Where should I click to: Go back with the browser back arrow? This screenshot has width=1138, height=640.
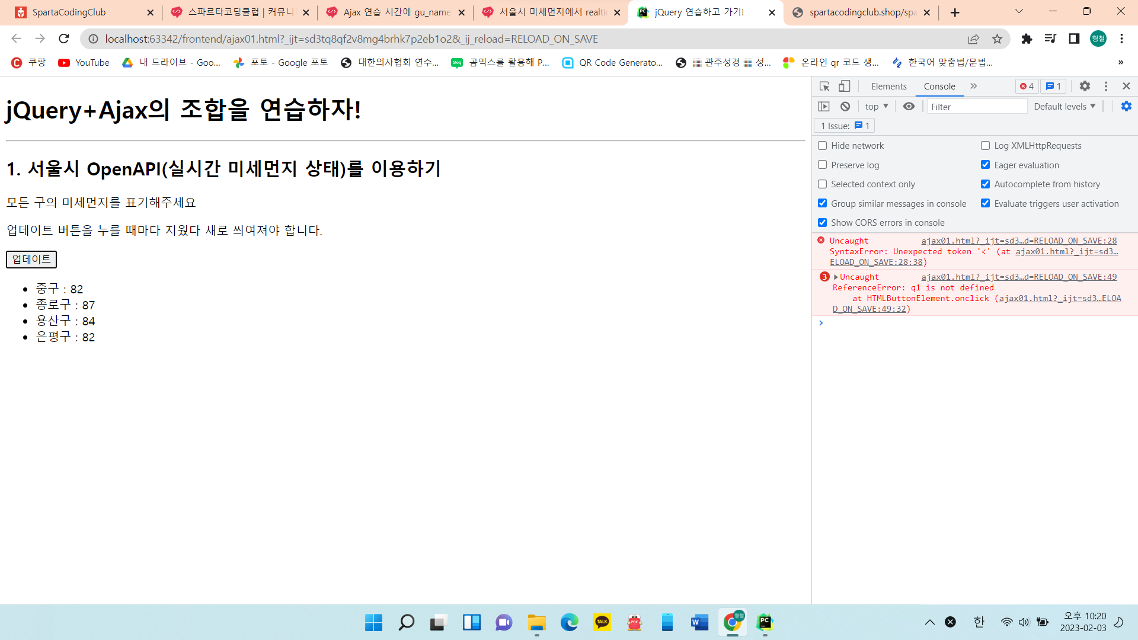pos(17,39)
